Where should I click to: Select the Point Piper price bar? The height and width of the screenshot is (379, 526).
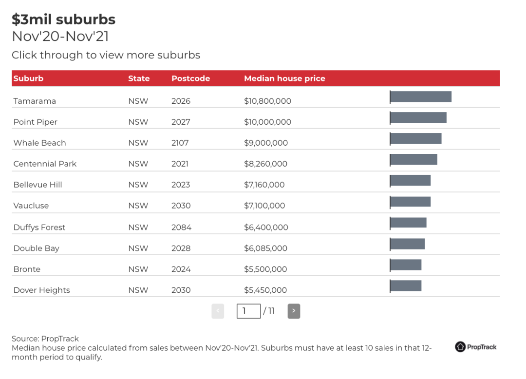pos(418,117)
